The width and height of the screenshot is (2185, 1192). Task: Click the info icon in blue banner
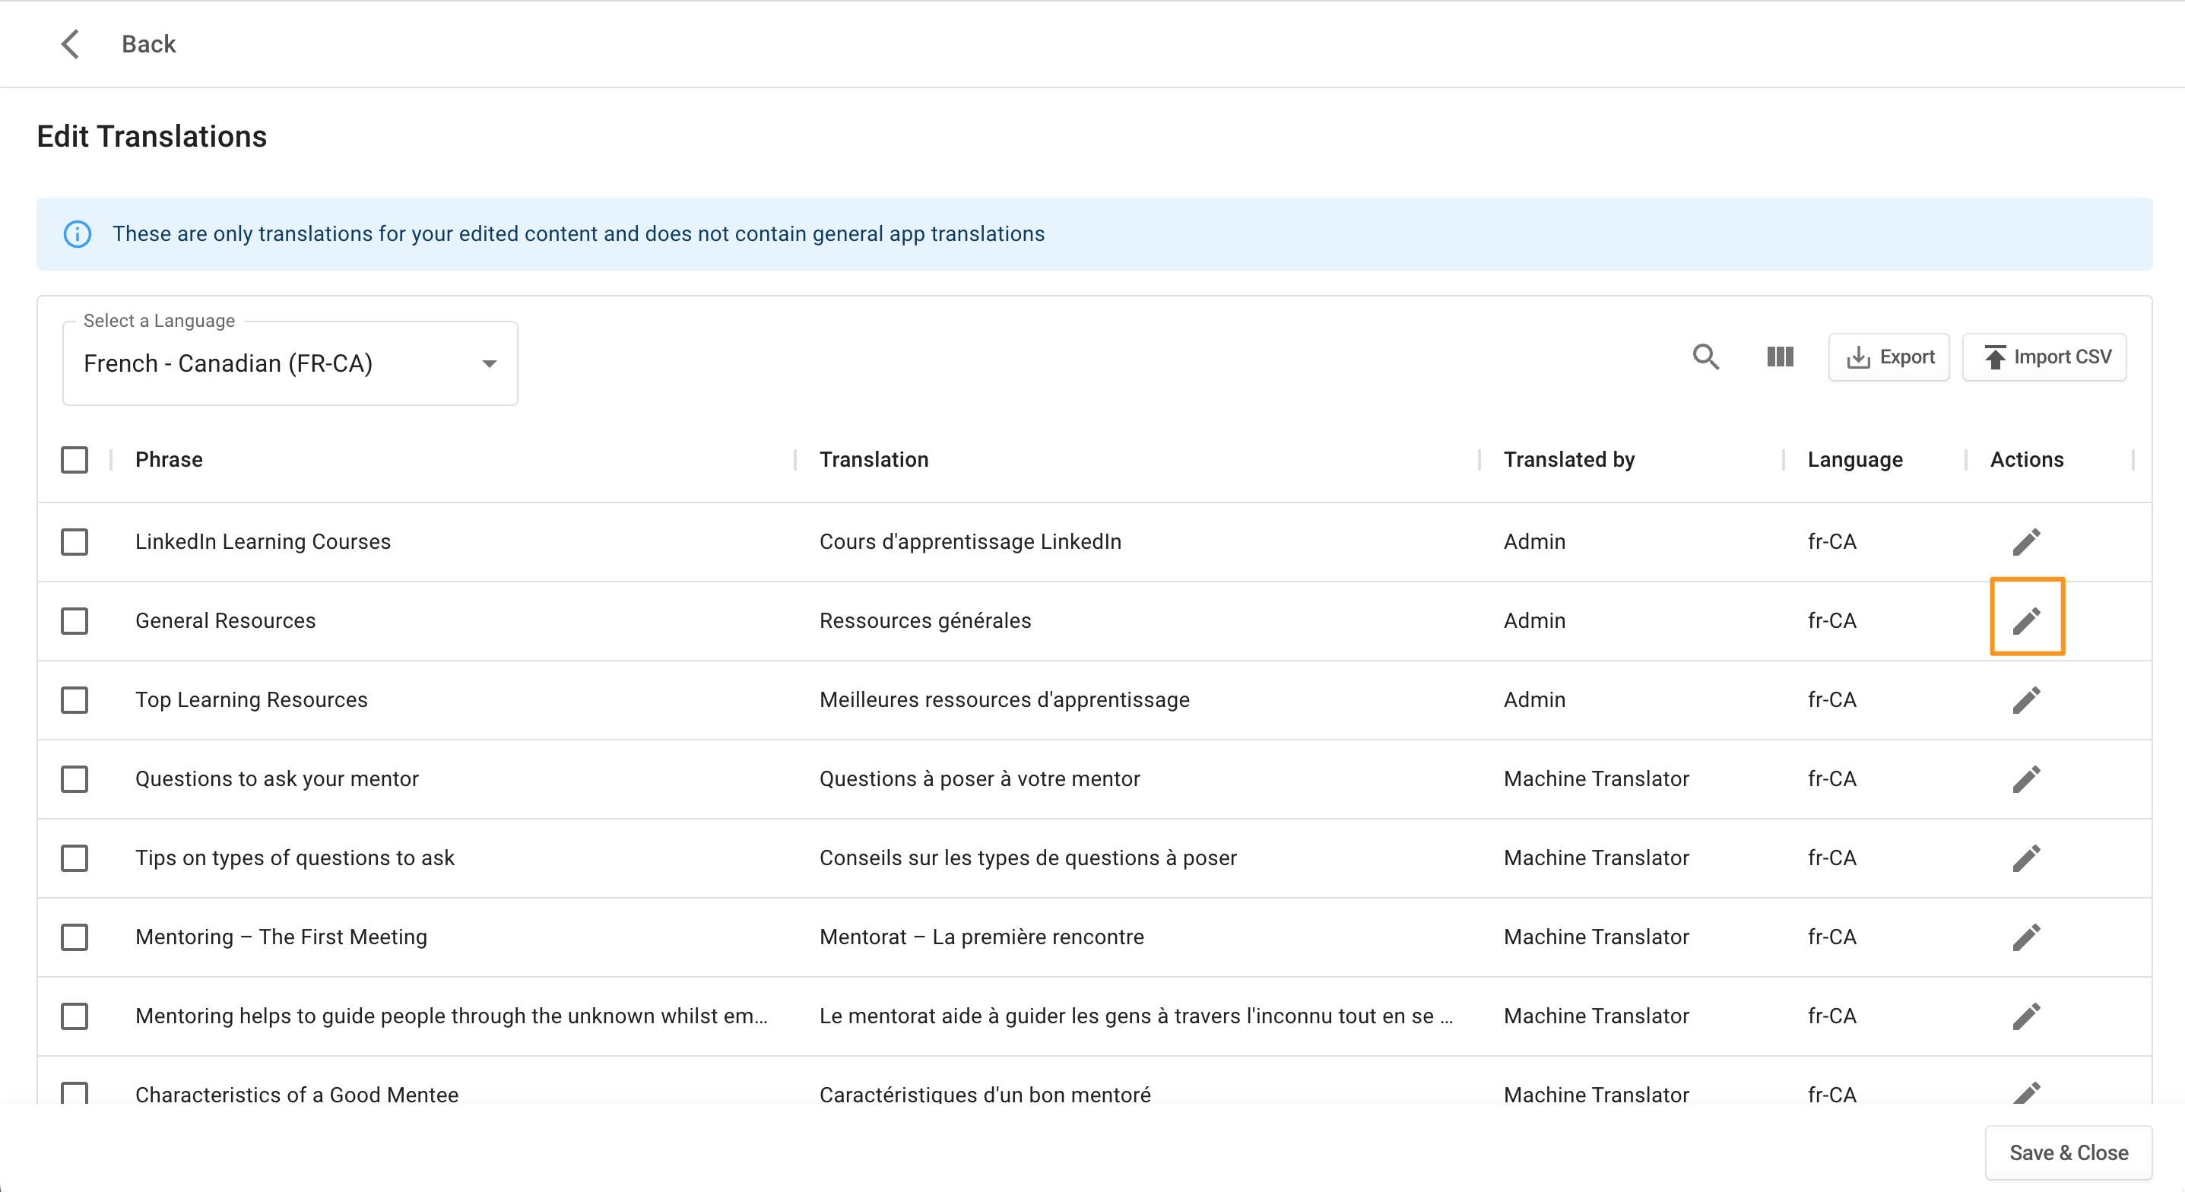pos(78,234)
